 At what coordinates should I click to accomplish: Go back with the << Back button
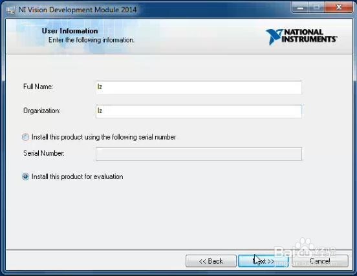point(211,261)
